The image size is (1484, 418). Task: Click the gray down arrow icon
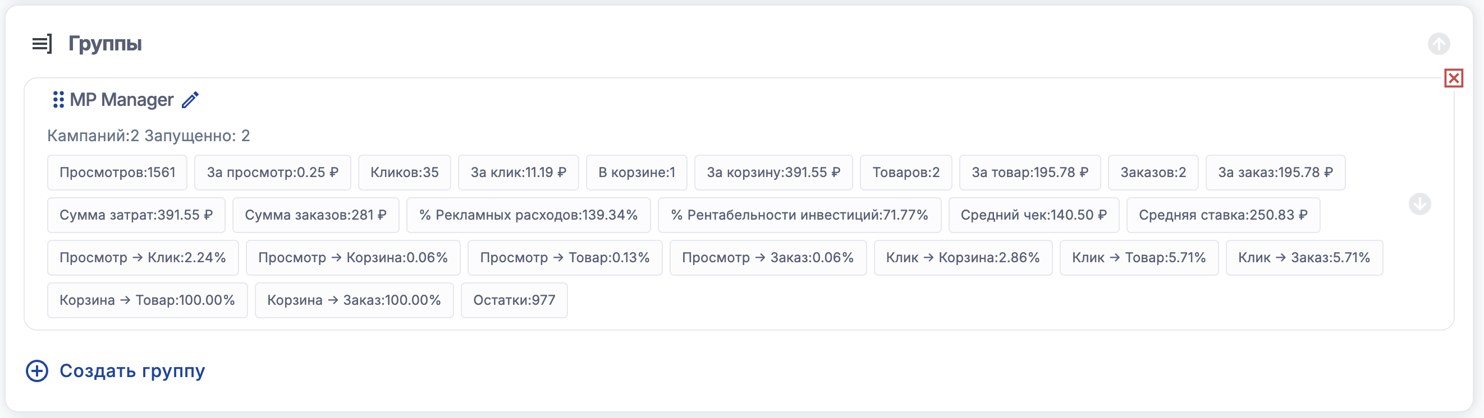click(1419, 204)
